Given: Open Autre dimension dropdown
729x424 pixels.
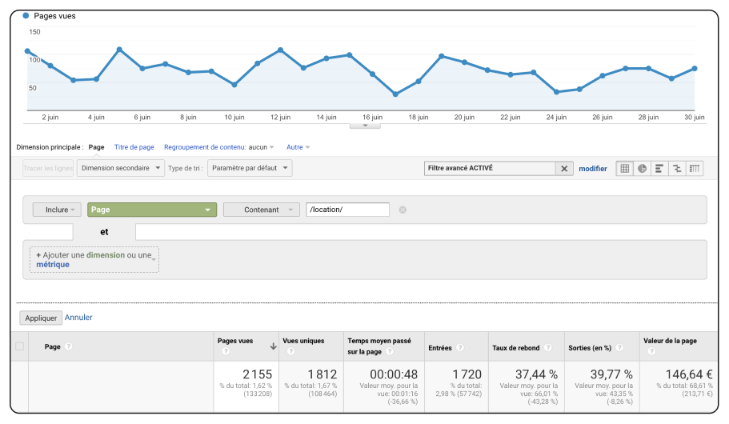Looking at the screenshot, I should [x=298, y=147].
